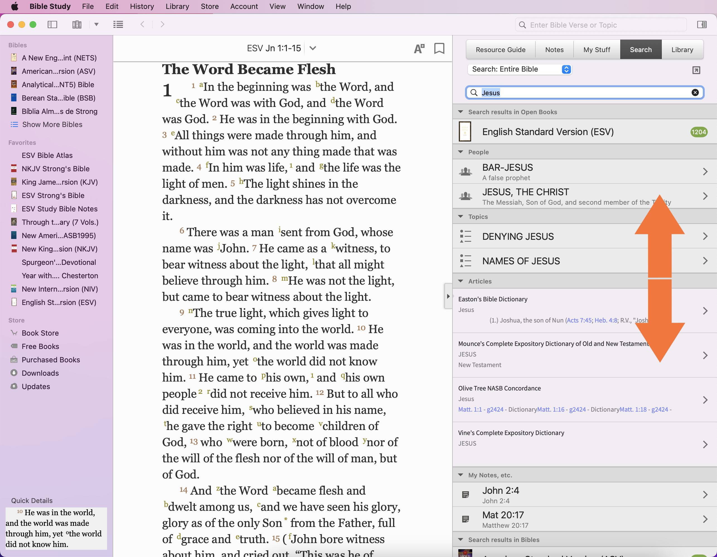Open the Library menu in menu bar
Screen dimensions: 717x557
177,6
